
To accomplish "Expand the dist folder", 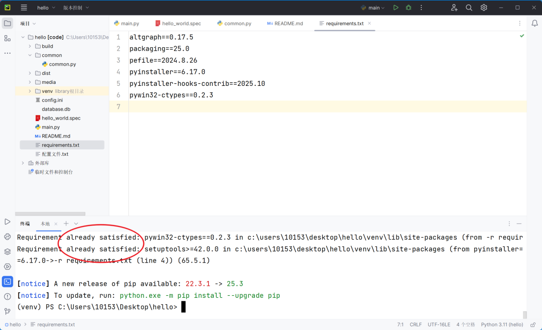I will pos(30,73).
